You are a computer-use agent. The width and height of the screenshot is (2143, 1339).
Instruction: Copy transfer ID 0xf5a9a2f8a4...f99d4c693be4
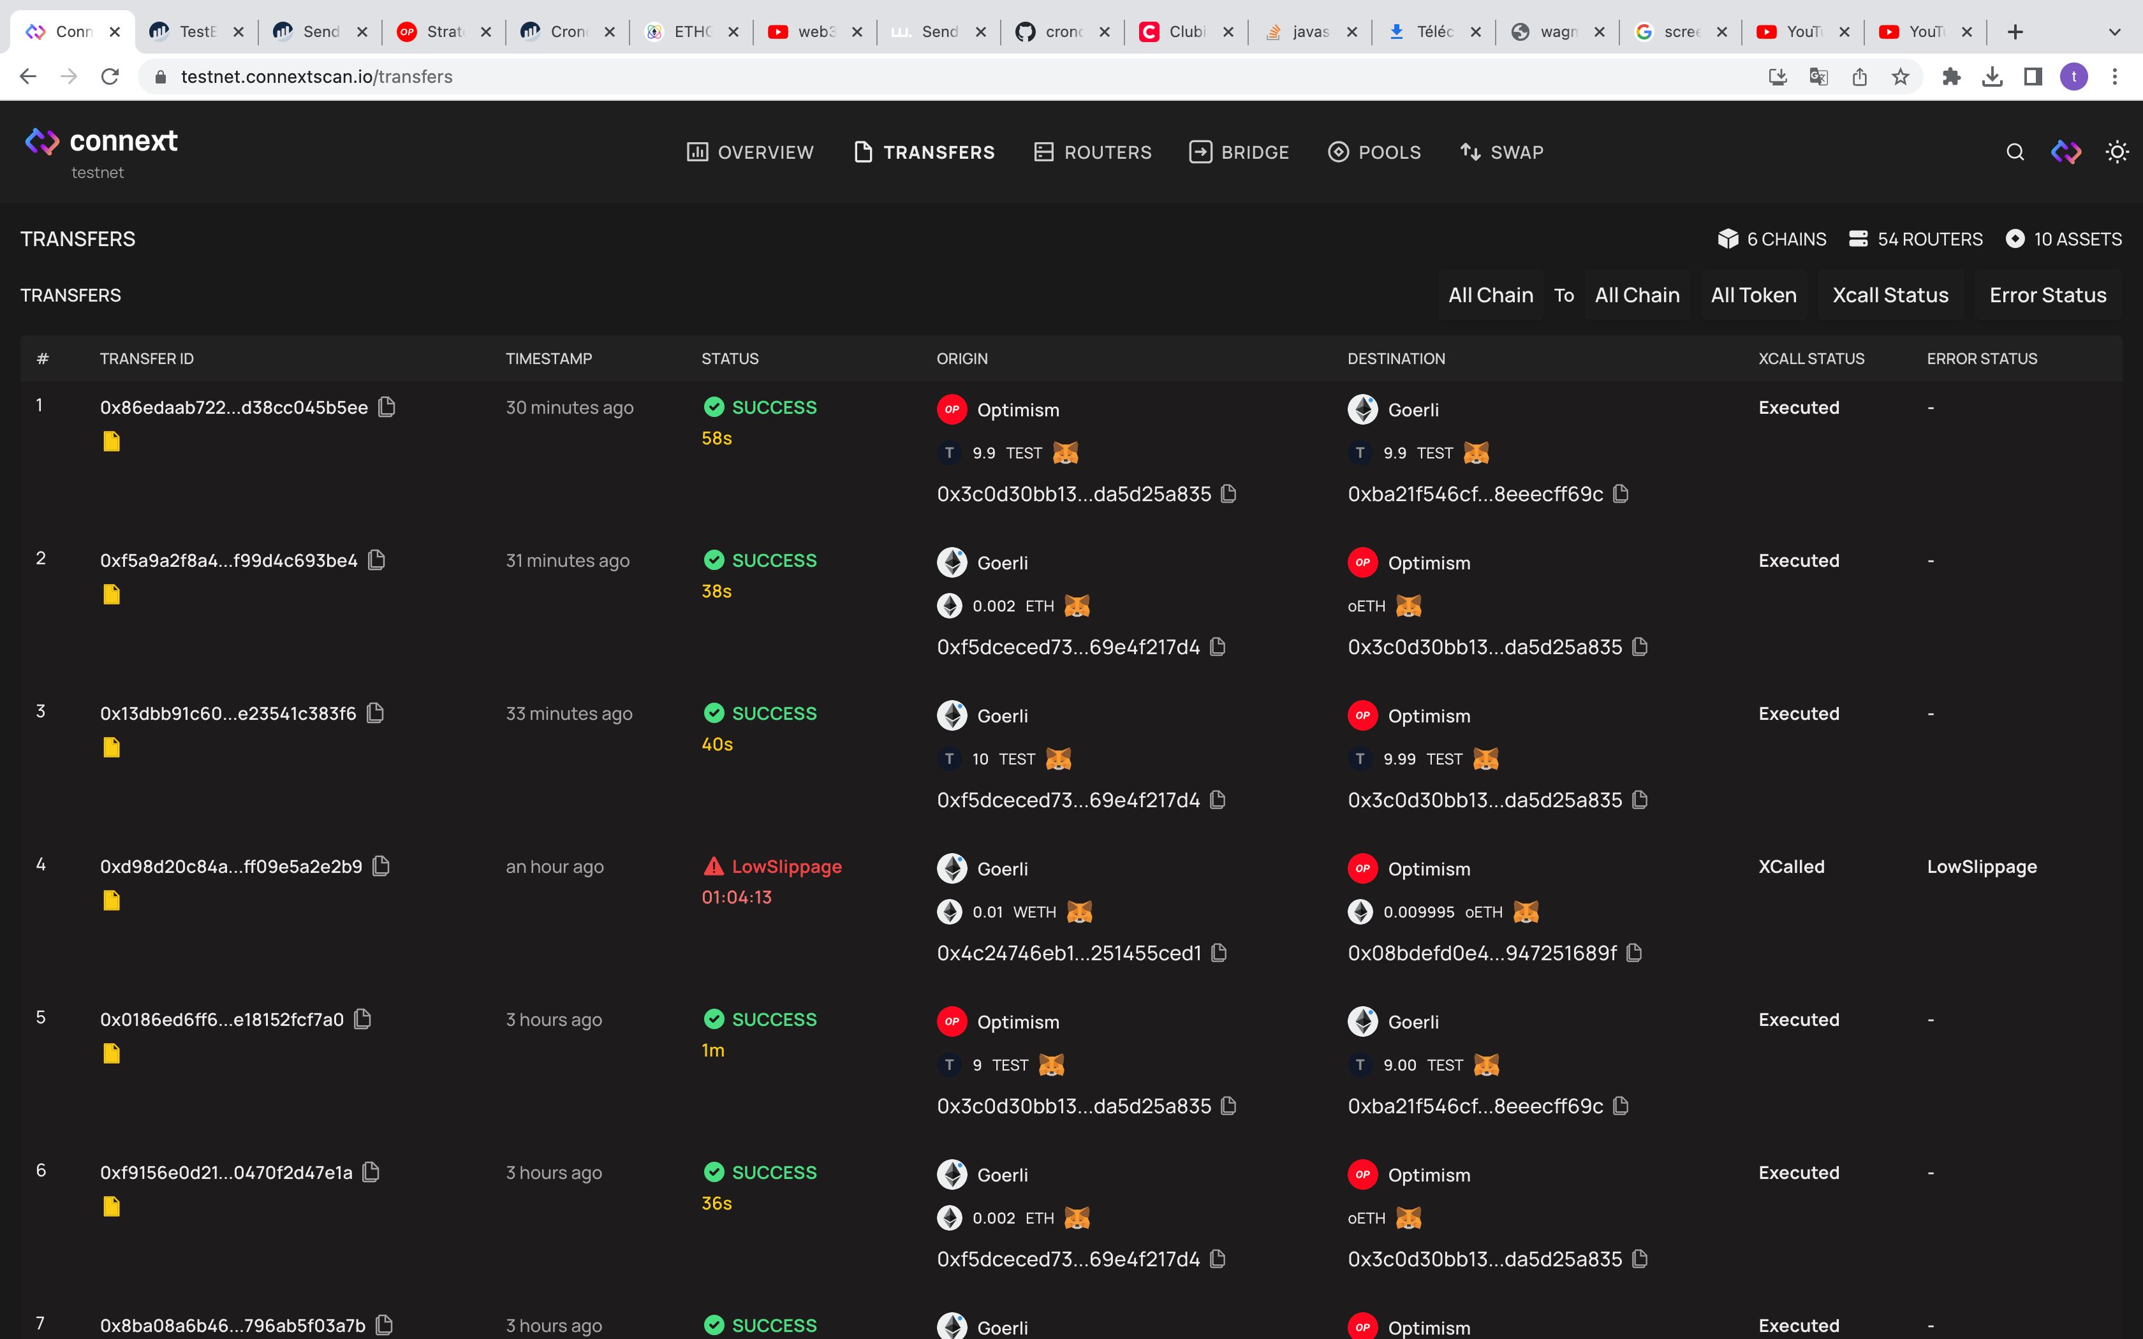(x=376, y=560)
